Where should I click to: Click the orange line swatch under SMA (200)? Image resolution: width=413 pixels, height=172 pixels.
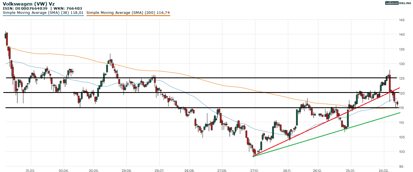coord(128,16)
